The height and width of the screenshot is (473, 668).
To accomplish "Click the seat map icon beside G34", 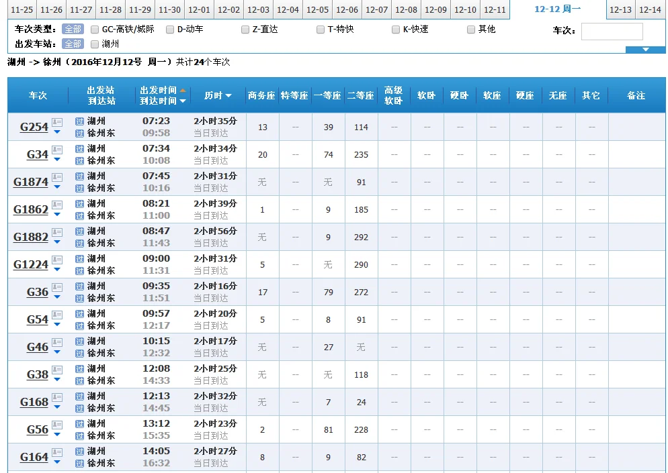I will pyautogui.click(x=56, y=150).
